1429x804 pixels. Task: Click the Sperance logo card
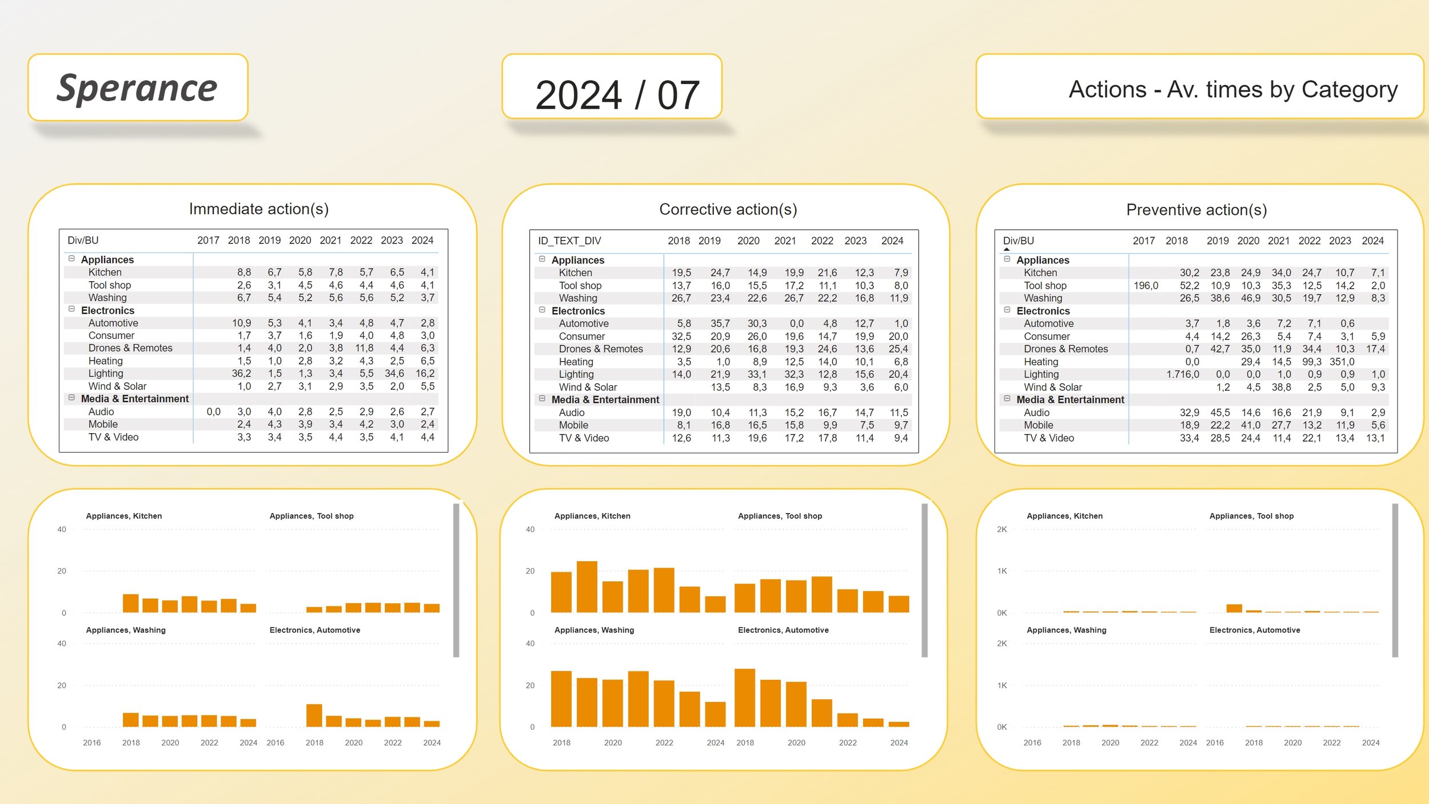click(x=138, y=87)
